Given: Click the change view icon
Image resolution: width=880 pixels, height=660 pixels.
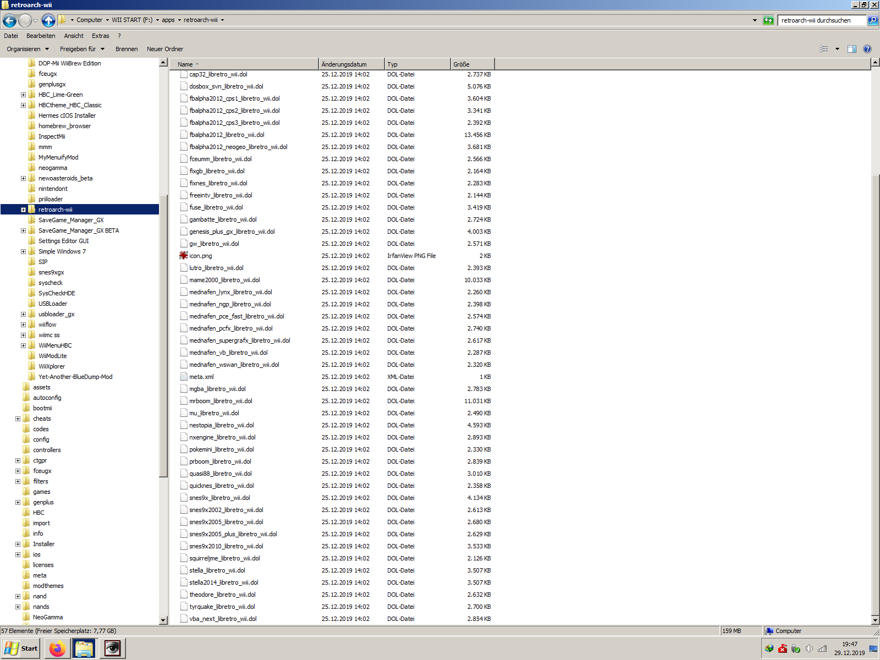Looking at the screenshot, I should (x=824, y=49).
